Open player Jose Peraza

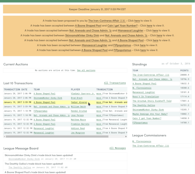coord(77,115)
